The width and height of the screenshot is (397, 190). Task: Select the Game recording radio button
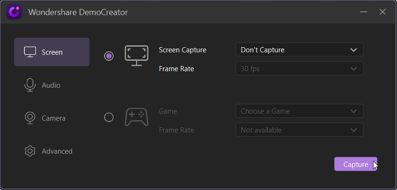109,117
